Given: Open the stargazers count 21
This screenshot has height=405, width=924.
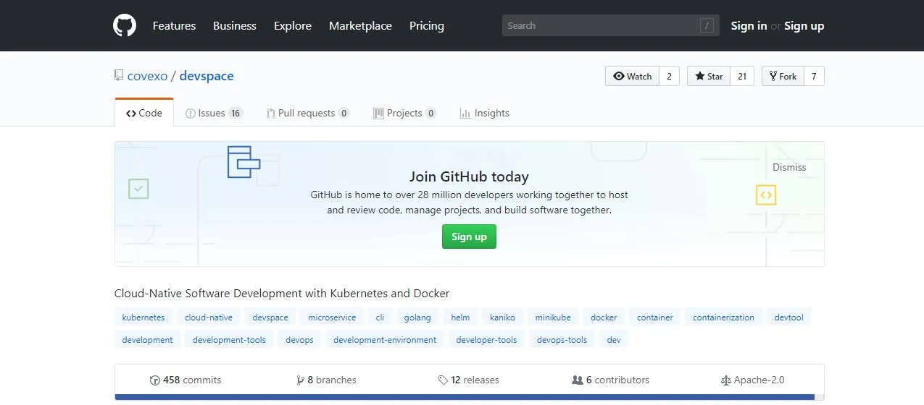Looking at the screenshot, I should point(742,76).
